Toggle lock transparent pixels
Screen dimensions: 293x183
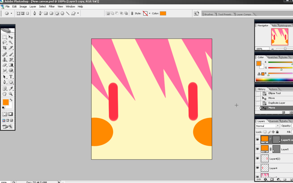pos(265,132)
